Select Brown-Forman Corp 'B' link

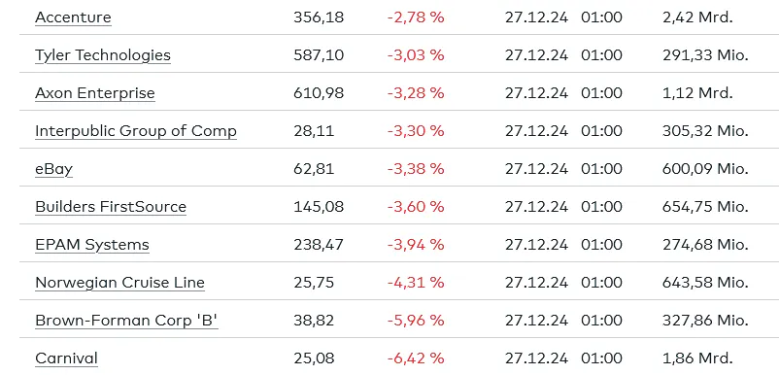pyautogui.click(x=126, y=321)
